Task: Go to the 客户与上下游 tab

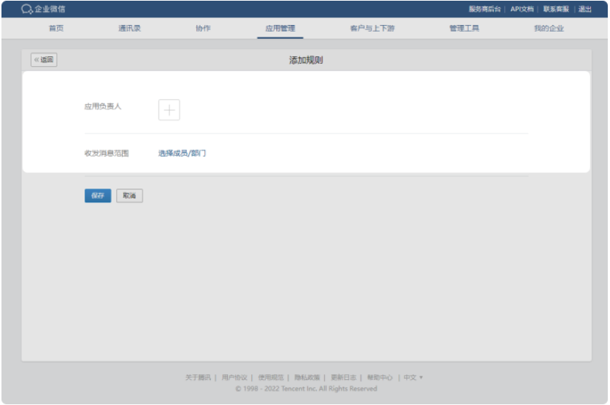Action: 372,29
